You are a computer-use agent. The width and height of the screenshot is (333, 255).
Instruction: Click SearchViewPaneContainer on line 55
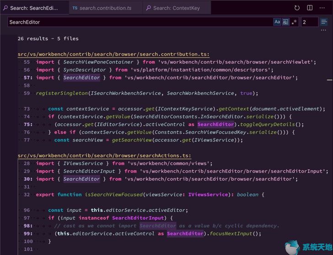tap(98, 62)
